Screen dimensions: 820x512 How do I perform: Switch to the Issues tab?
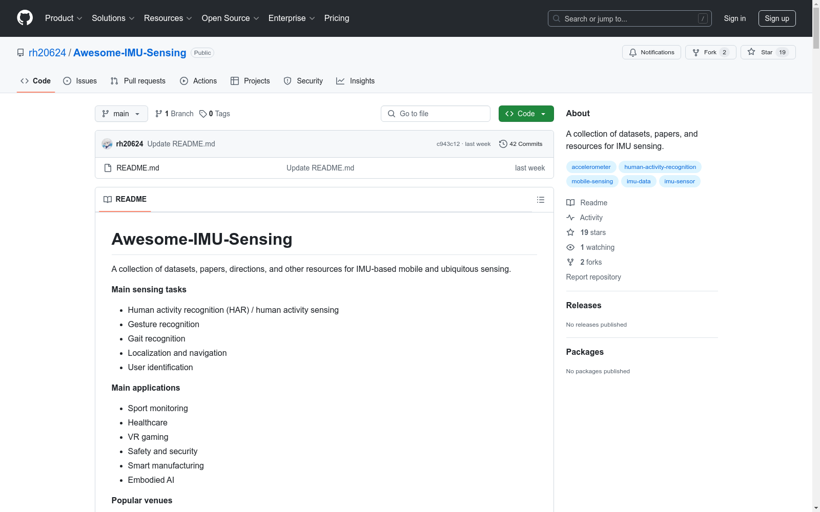80,81
